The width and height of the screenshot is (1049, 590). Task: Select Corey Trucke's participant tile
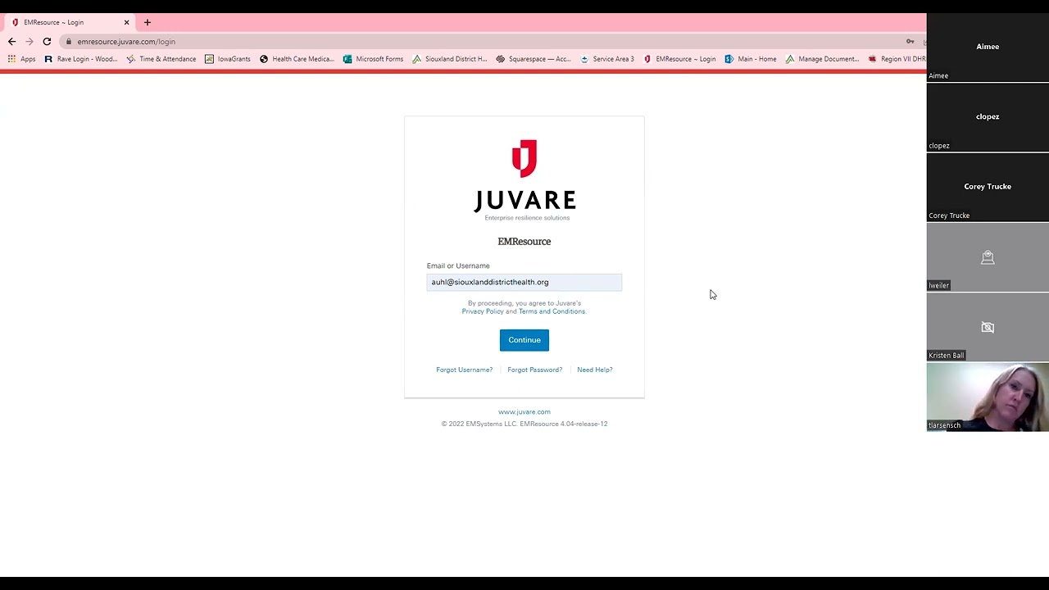click(x=988, y=187)
